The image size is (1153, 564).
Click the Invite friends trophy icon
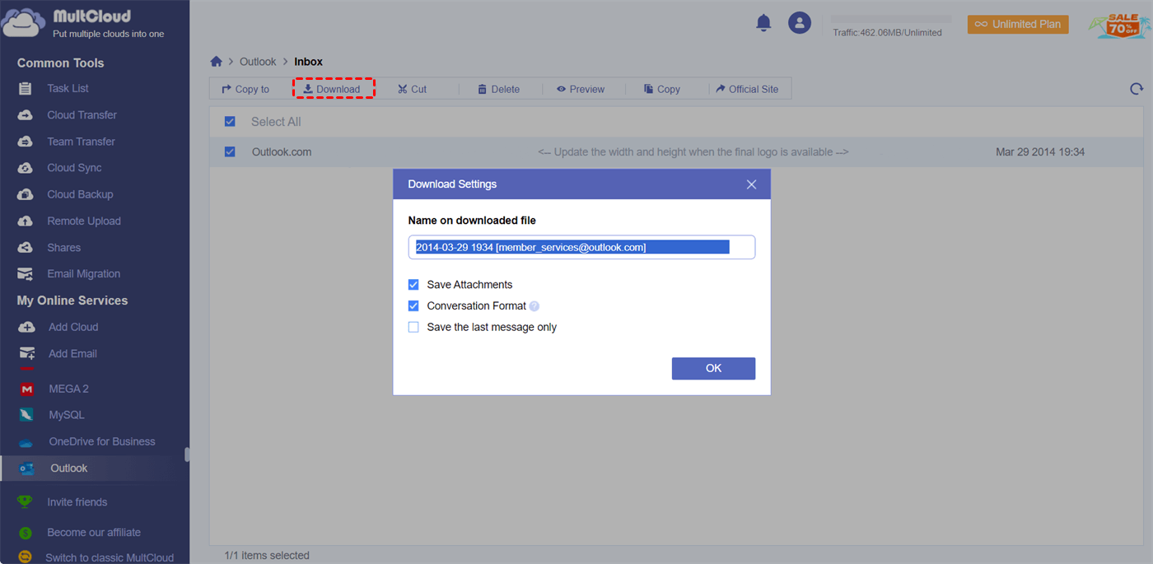click(x=26, y=502)
